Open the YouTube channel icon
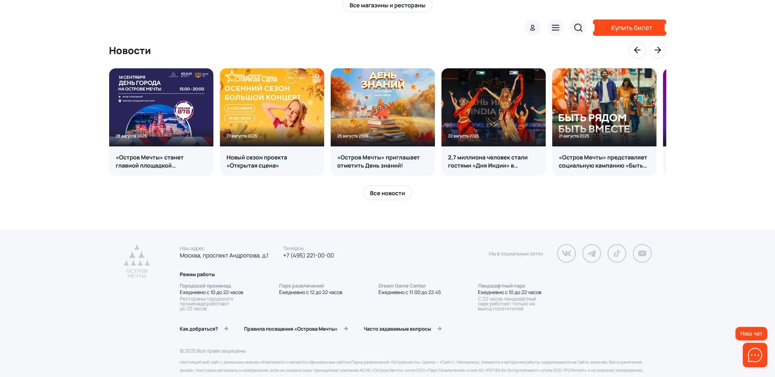This screenshot has width=775, height=377. tap(642, 253)
